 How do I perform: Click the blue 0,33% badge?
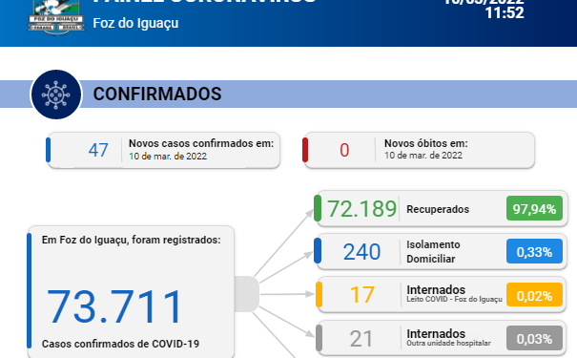534,251
